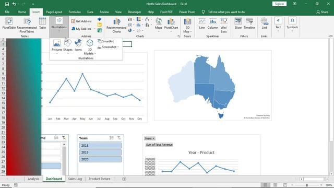Insert SmartArt graphic
This screenshot has width=334, height=188.
point(106,41)
